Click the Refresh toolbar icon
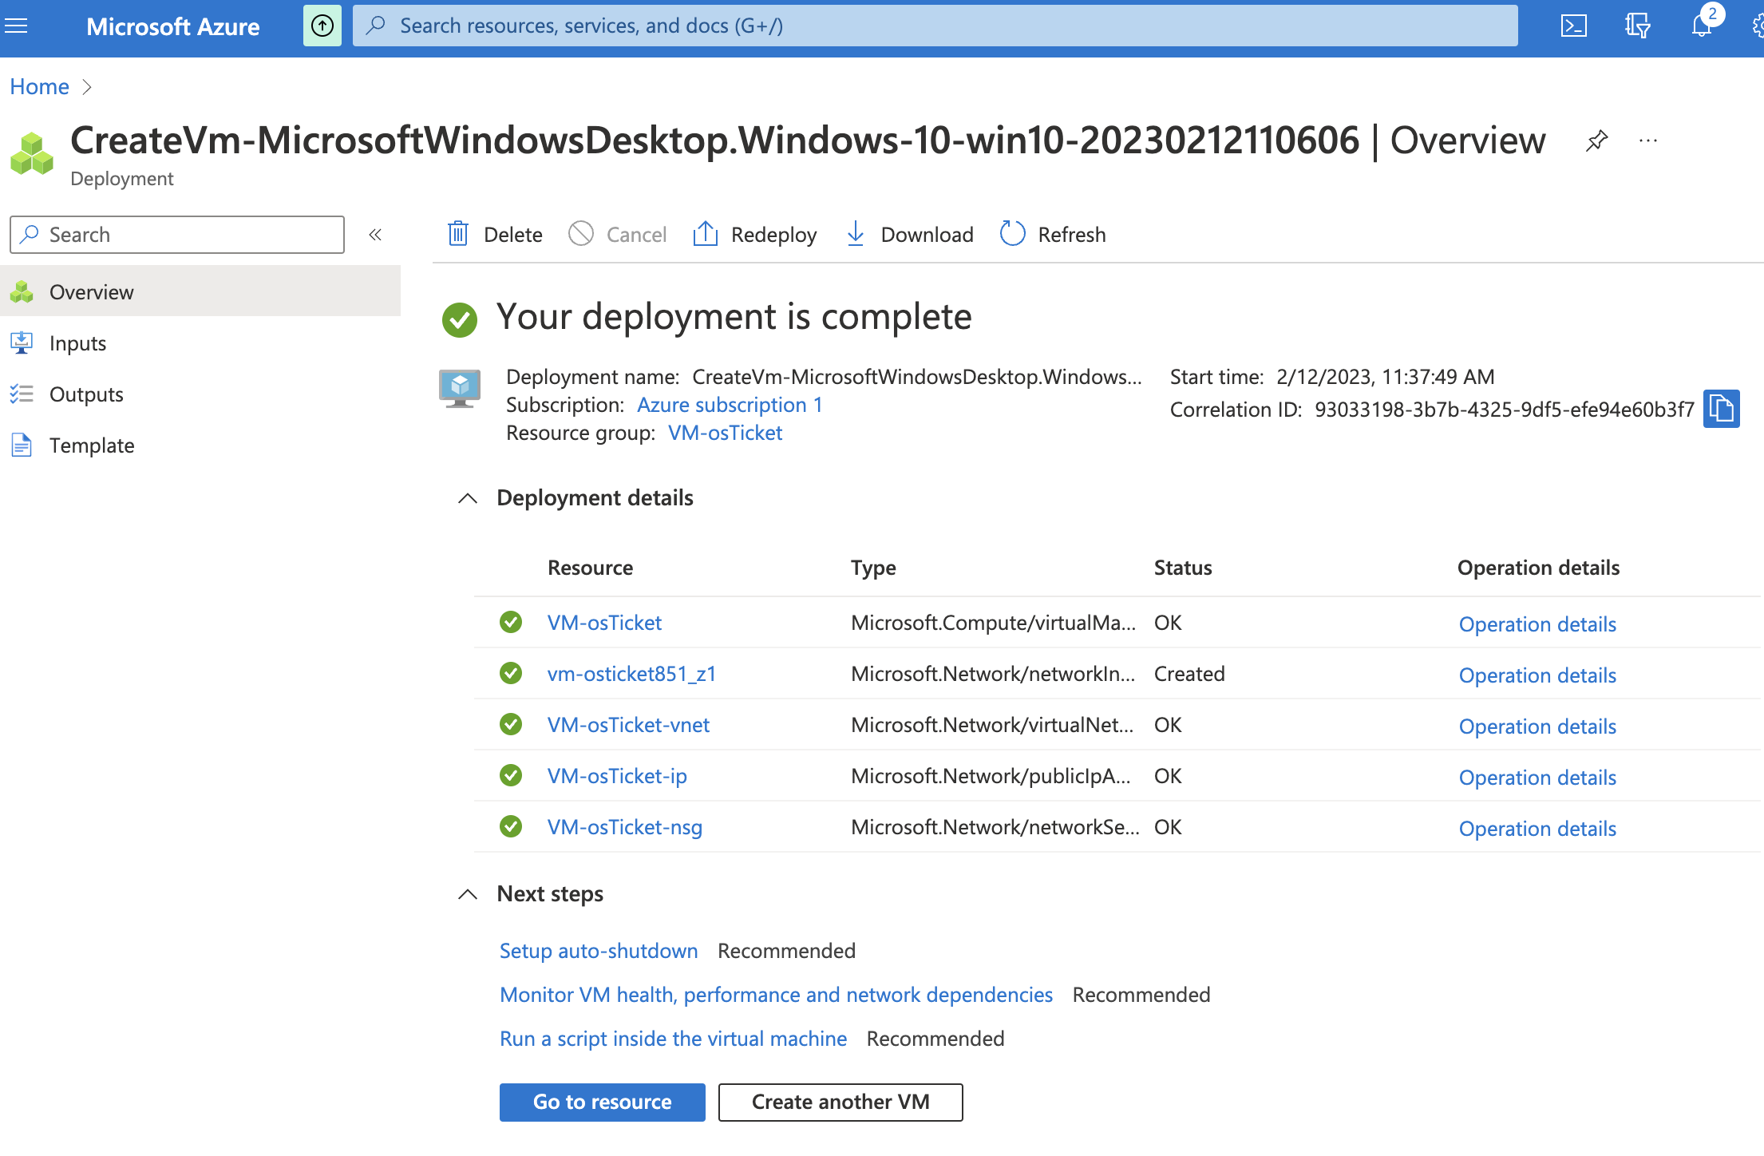 1012,235
